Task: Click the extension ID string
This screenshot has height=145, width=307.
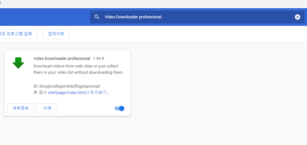Action: [x=69, y=86]
